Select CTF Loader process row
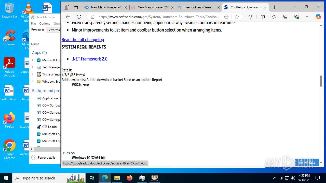Screen dimensions: 326x183 (x=45, y=127)
